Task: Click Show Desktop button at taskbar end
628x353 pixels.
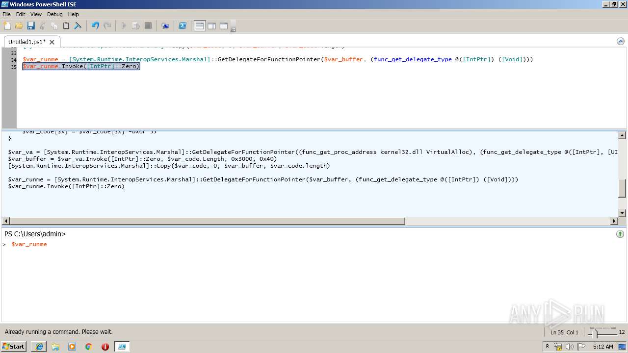Action: [x=623, y=347]
